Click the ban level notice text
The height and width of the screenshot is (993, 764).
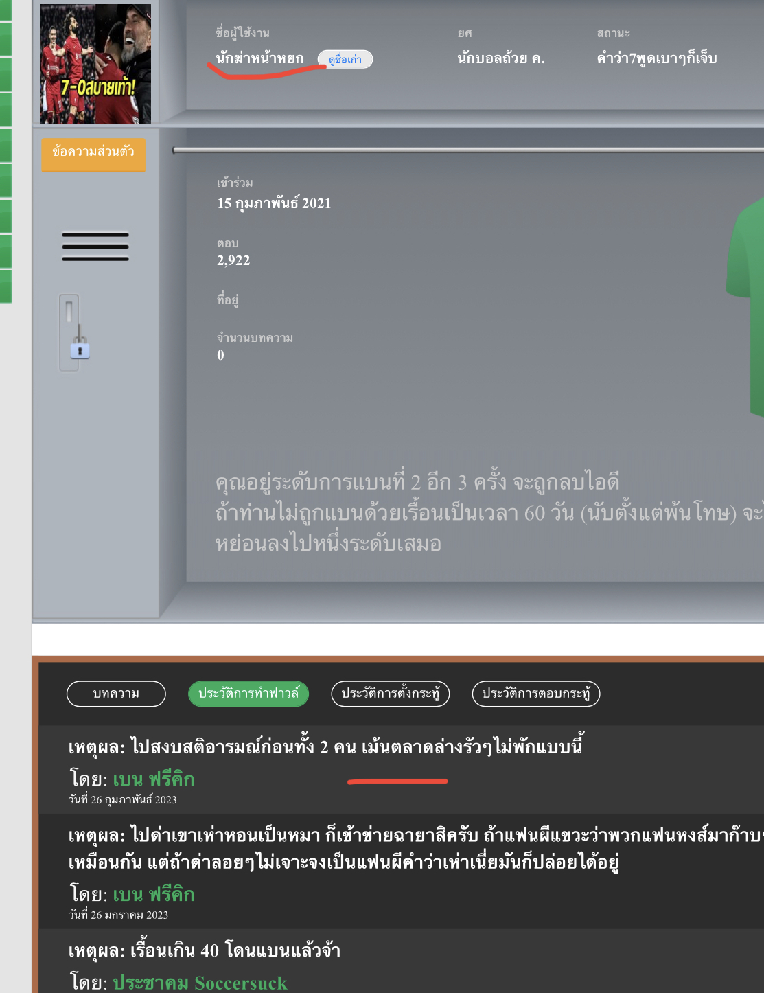point(489,513)
